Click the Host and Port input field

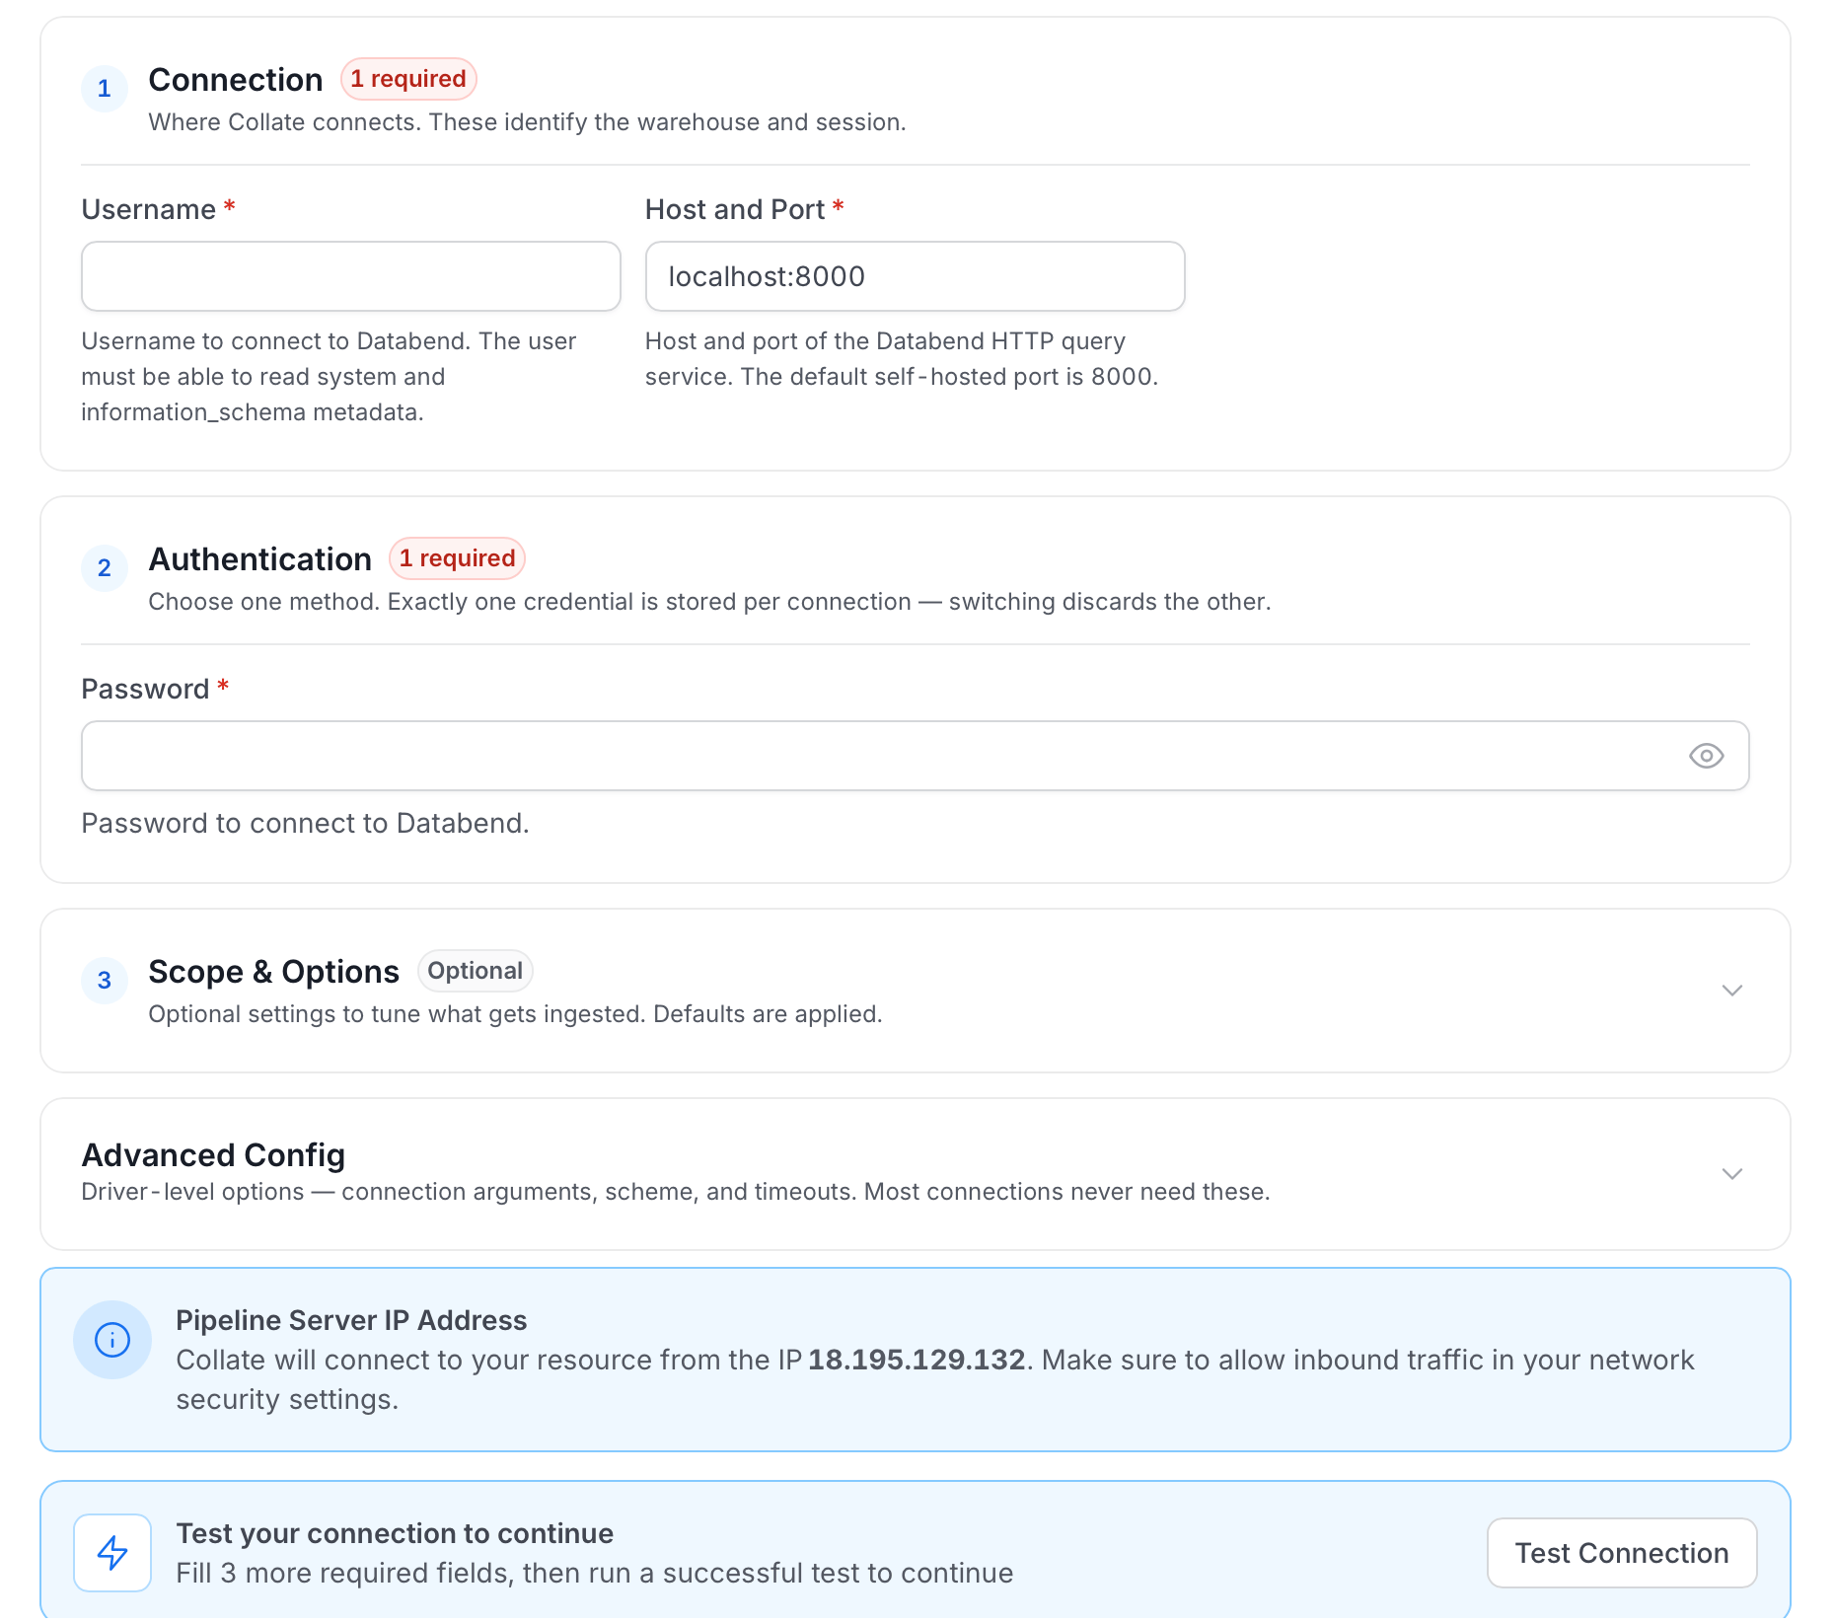(x=915, y=276)
